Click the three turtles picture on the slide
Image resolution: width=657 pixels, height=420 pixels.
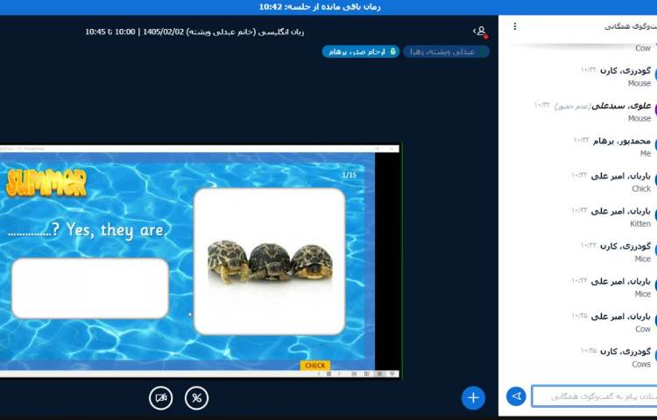click(x=270, y=262)
